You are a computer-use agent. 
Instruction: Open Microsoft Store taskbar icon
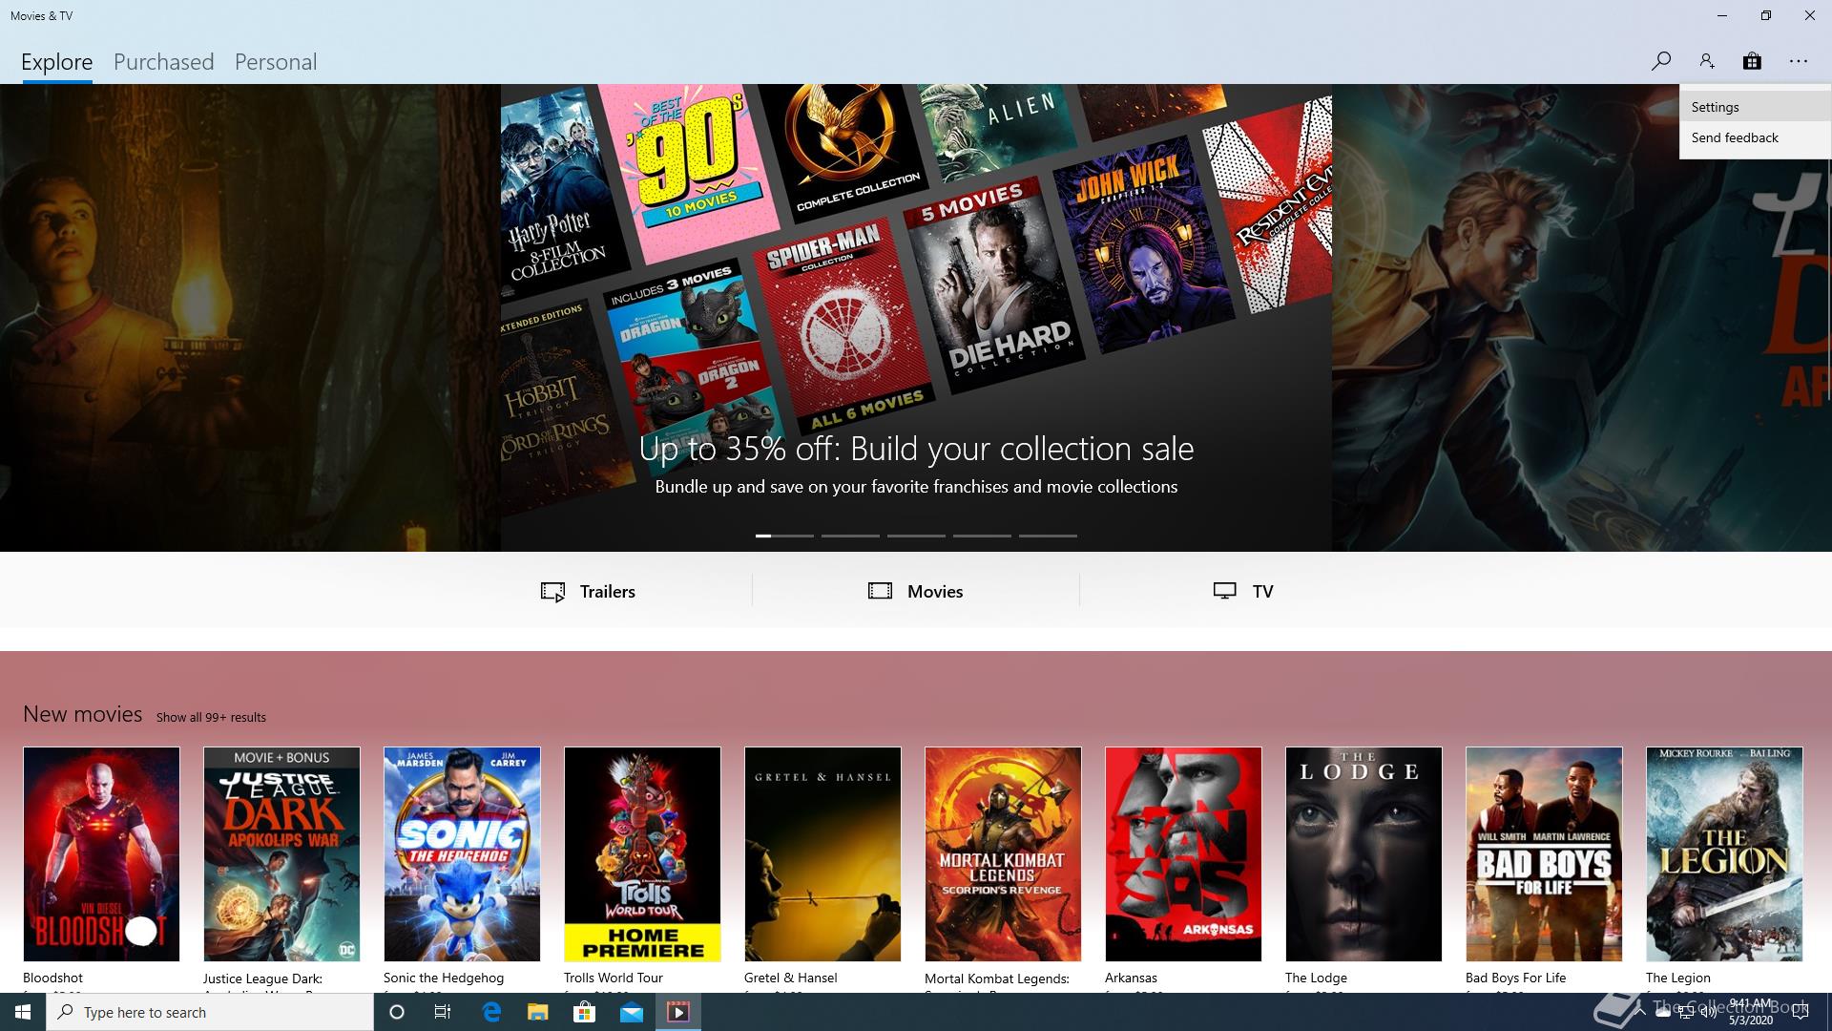584,1012
